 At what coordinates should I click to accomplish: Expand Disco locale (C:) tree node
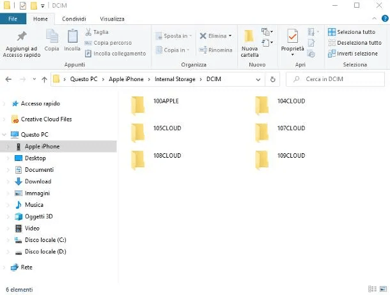click(x=8, y=240)
